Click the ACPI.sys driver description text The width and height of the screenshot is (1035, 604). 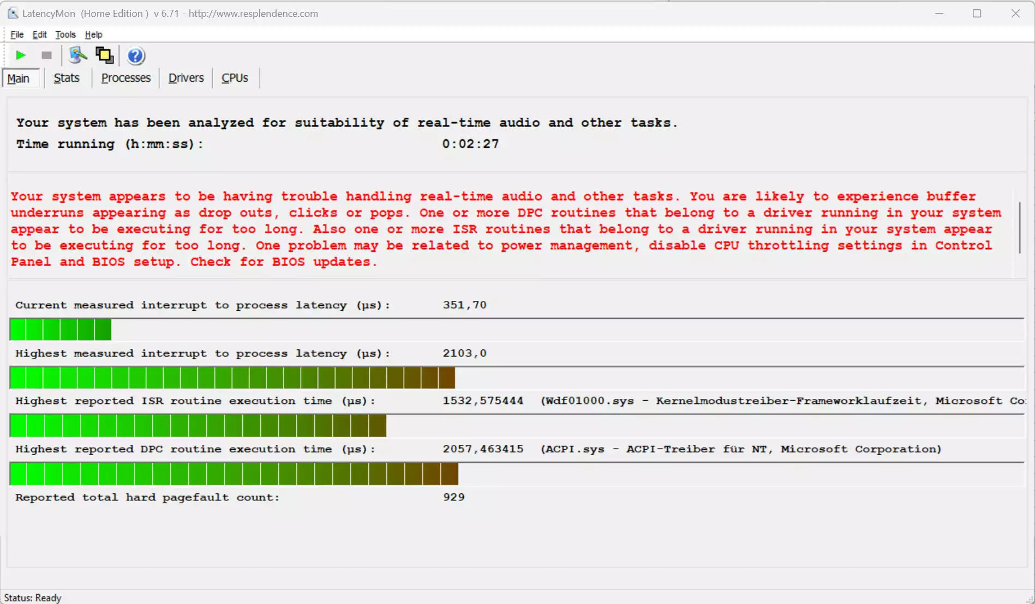point(741,449)
